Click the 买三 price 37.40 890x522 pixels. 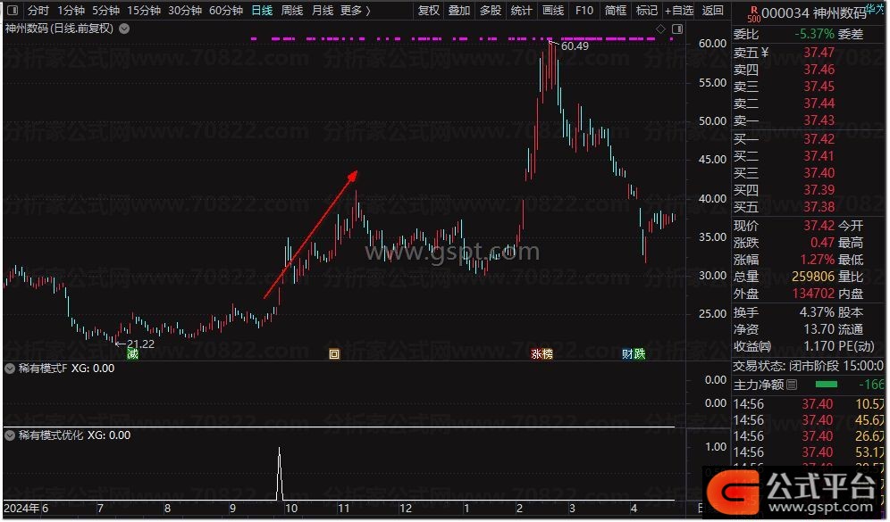[819, 173]
